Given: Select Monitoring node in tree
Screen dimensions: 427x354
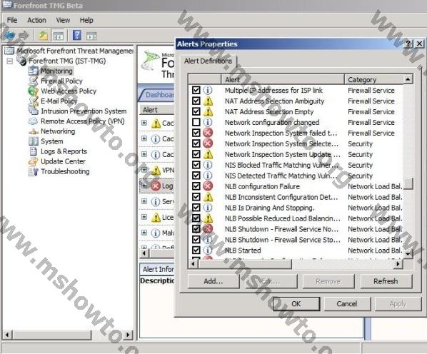Looking at the screenshot, I should click(x=56, y=71).
